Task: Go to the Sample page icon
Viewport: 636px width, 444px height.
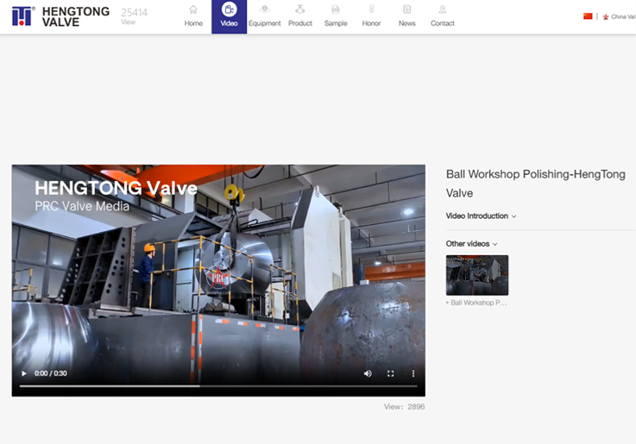Action: 336,9
